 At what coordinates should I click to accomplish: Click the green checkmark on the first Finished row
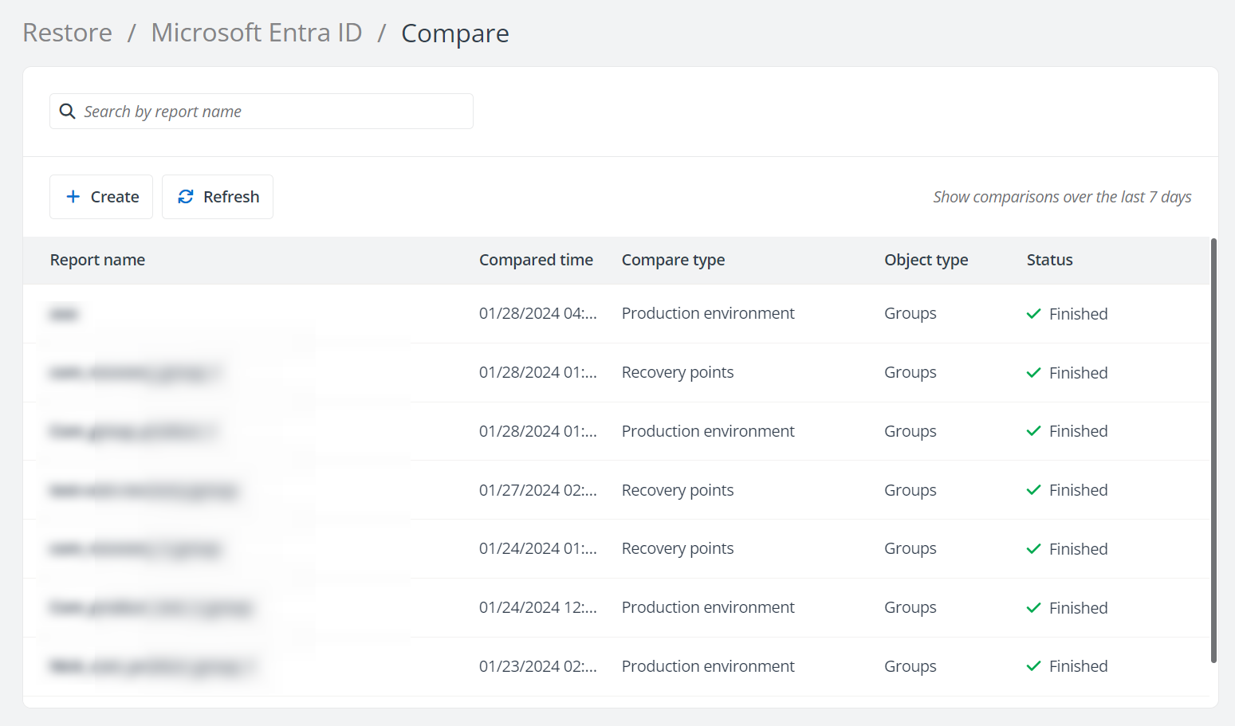pyautogui.click(x=1033, y=313)
